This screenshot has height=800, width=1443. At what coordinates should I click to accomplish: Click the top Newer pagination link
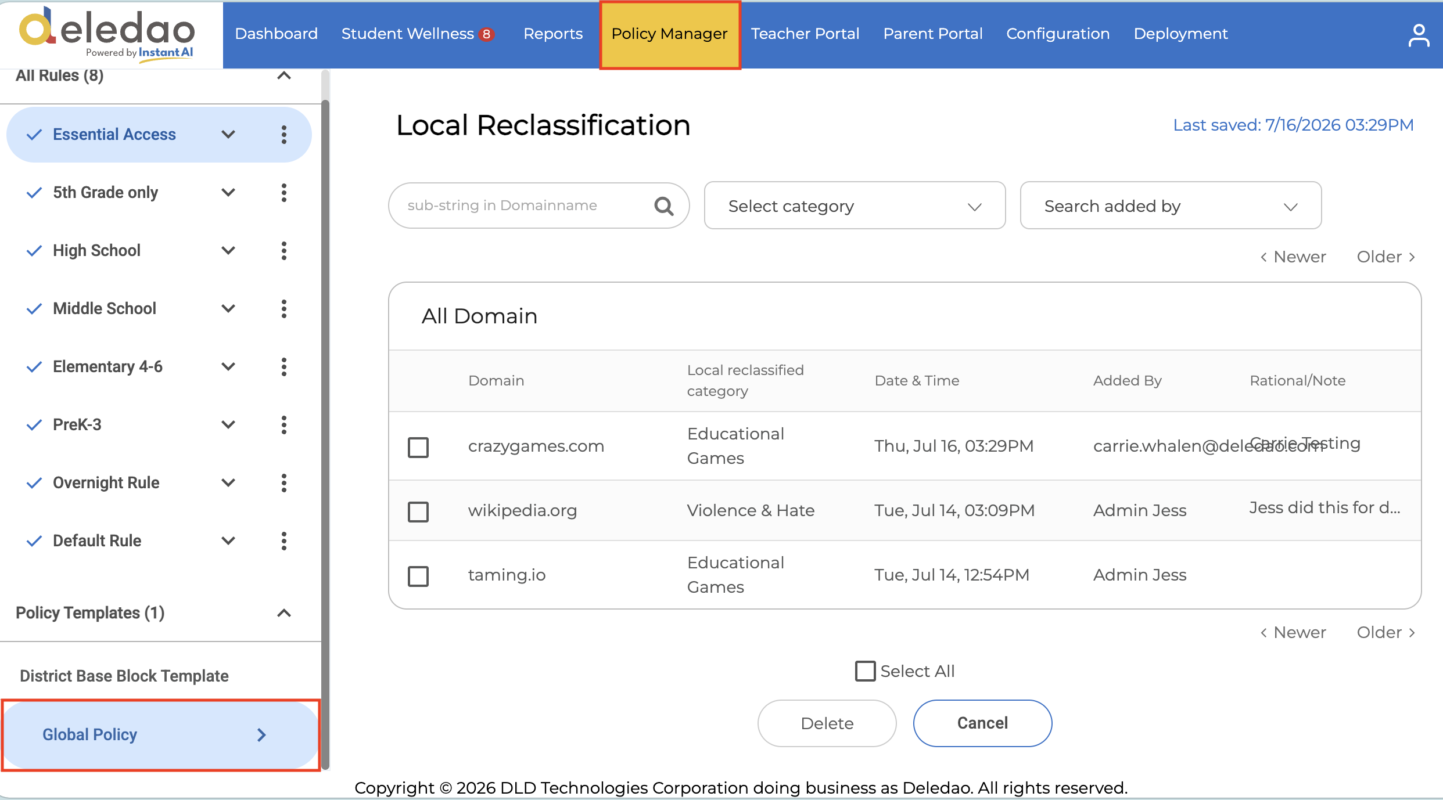(1294, 257)
